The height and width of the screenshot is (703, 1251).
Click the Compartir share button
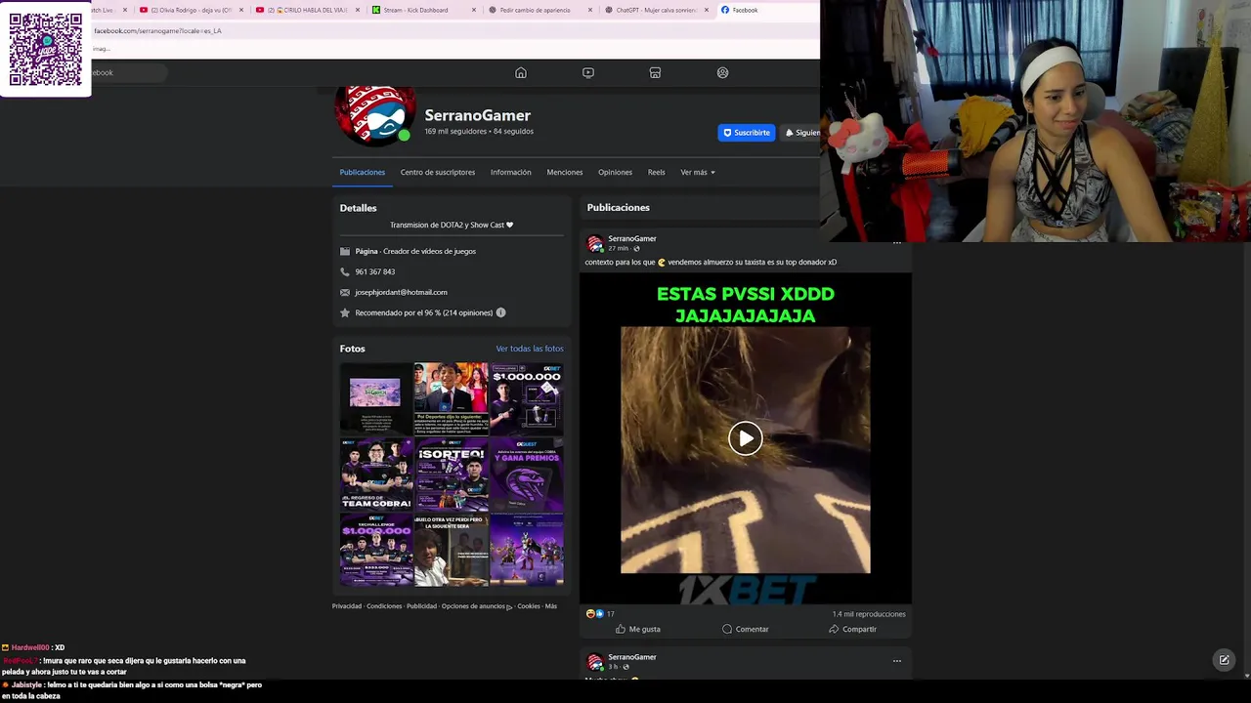(x=852, y=629)
